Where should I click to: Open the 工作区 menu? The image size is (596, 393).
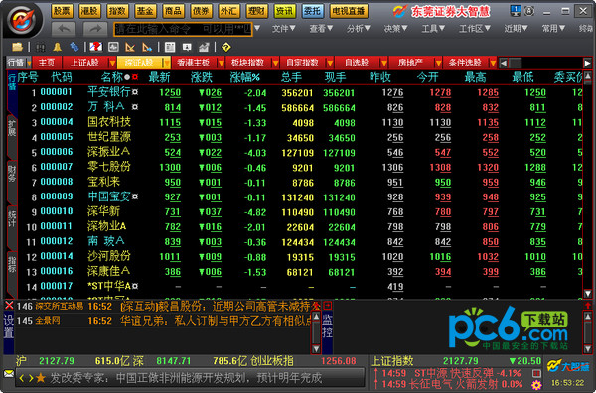tap(475, 28)
